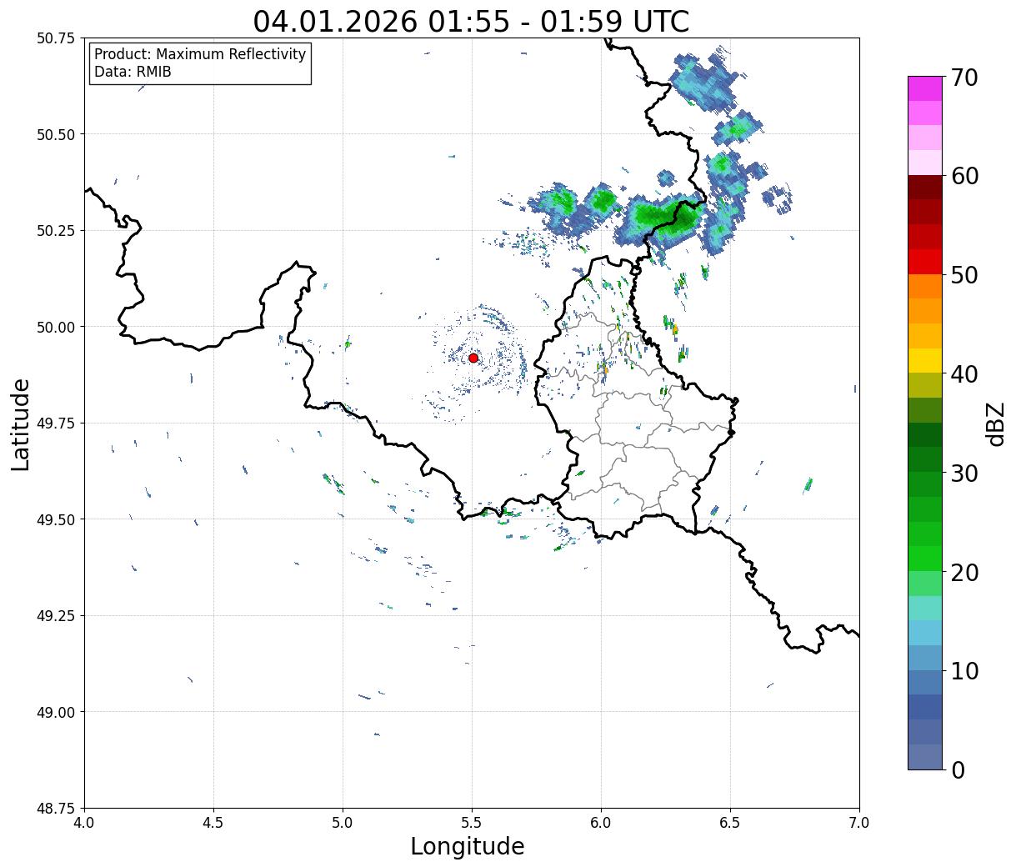Click the latitude tick label 50.50
The width and height of the screenshot is (1016, 867).
55,134
